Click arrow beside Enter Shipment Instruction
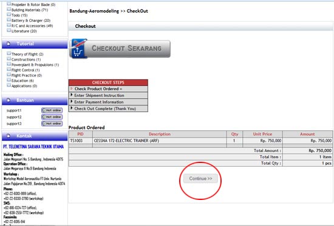The width and height of the screenshot is (334, 226). [72, 95]
